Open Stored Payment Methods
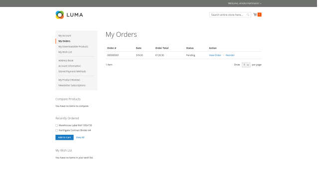The height and width of the screenshot is (179, 319). pyautogui.click(x=72, y=72)
